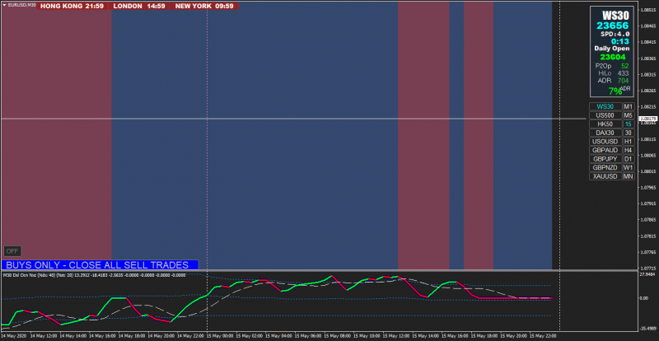Click the 15 May 00:00 time axis label
The height and width of the screenshot is (341, 659).
(221, 336)
